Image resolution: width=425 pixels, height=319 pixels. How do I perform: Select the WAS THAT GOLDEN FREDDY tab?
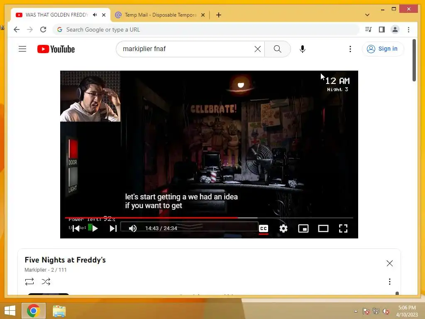pos(56,15)
